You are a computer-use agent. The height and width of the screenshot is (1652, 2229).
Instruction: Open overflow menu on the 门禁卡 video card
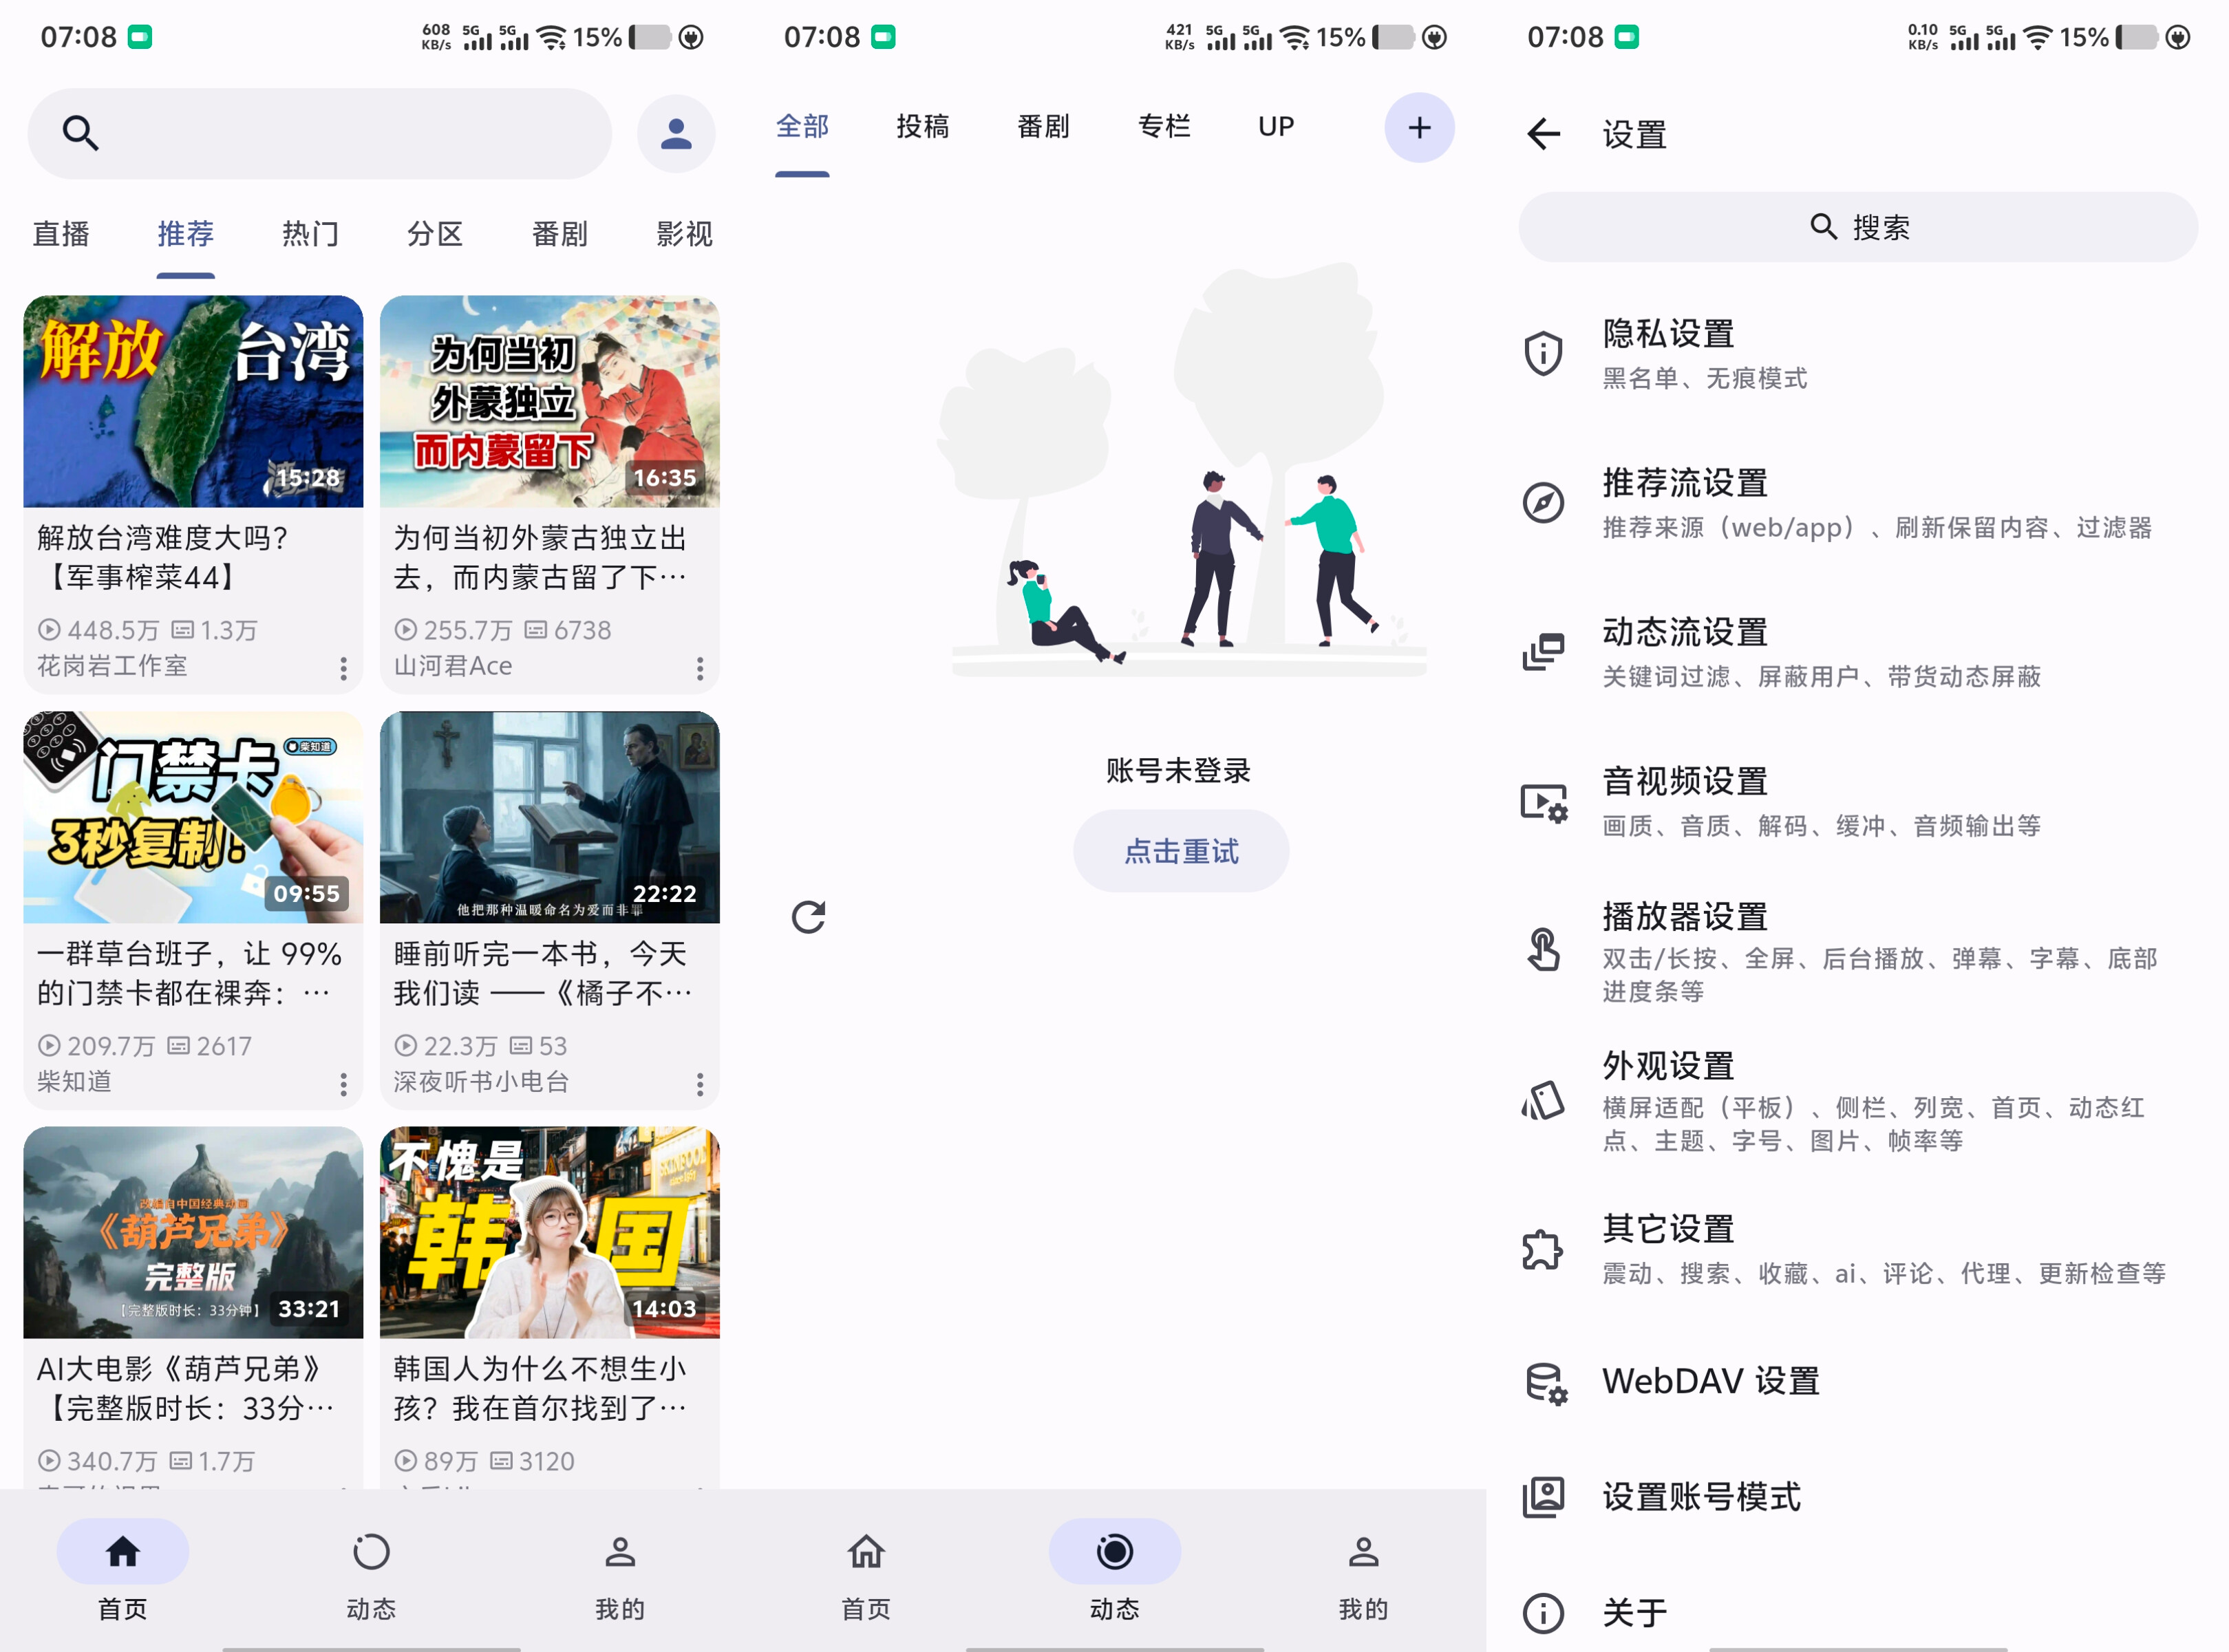pyautogui.click(x=344, y=1083)
